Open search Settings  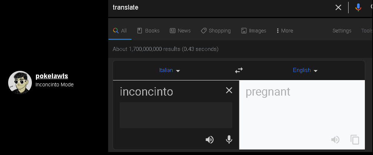[342, 31]
